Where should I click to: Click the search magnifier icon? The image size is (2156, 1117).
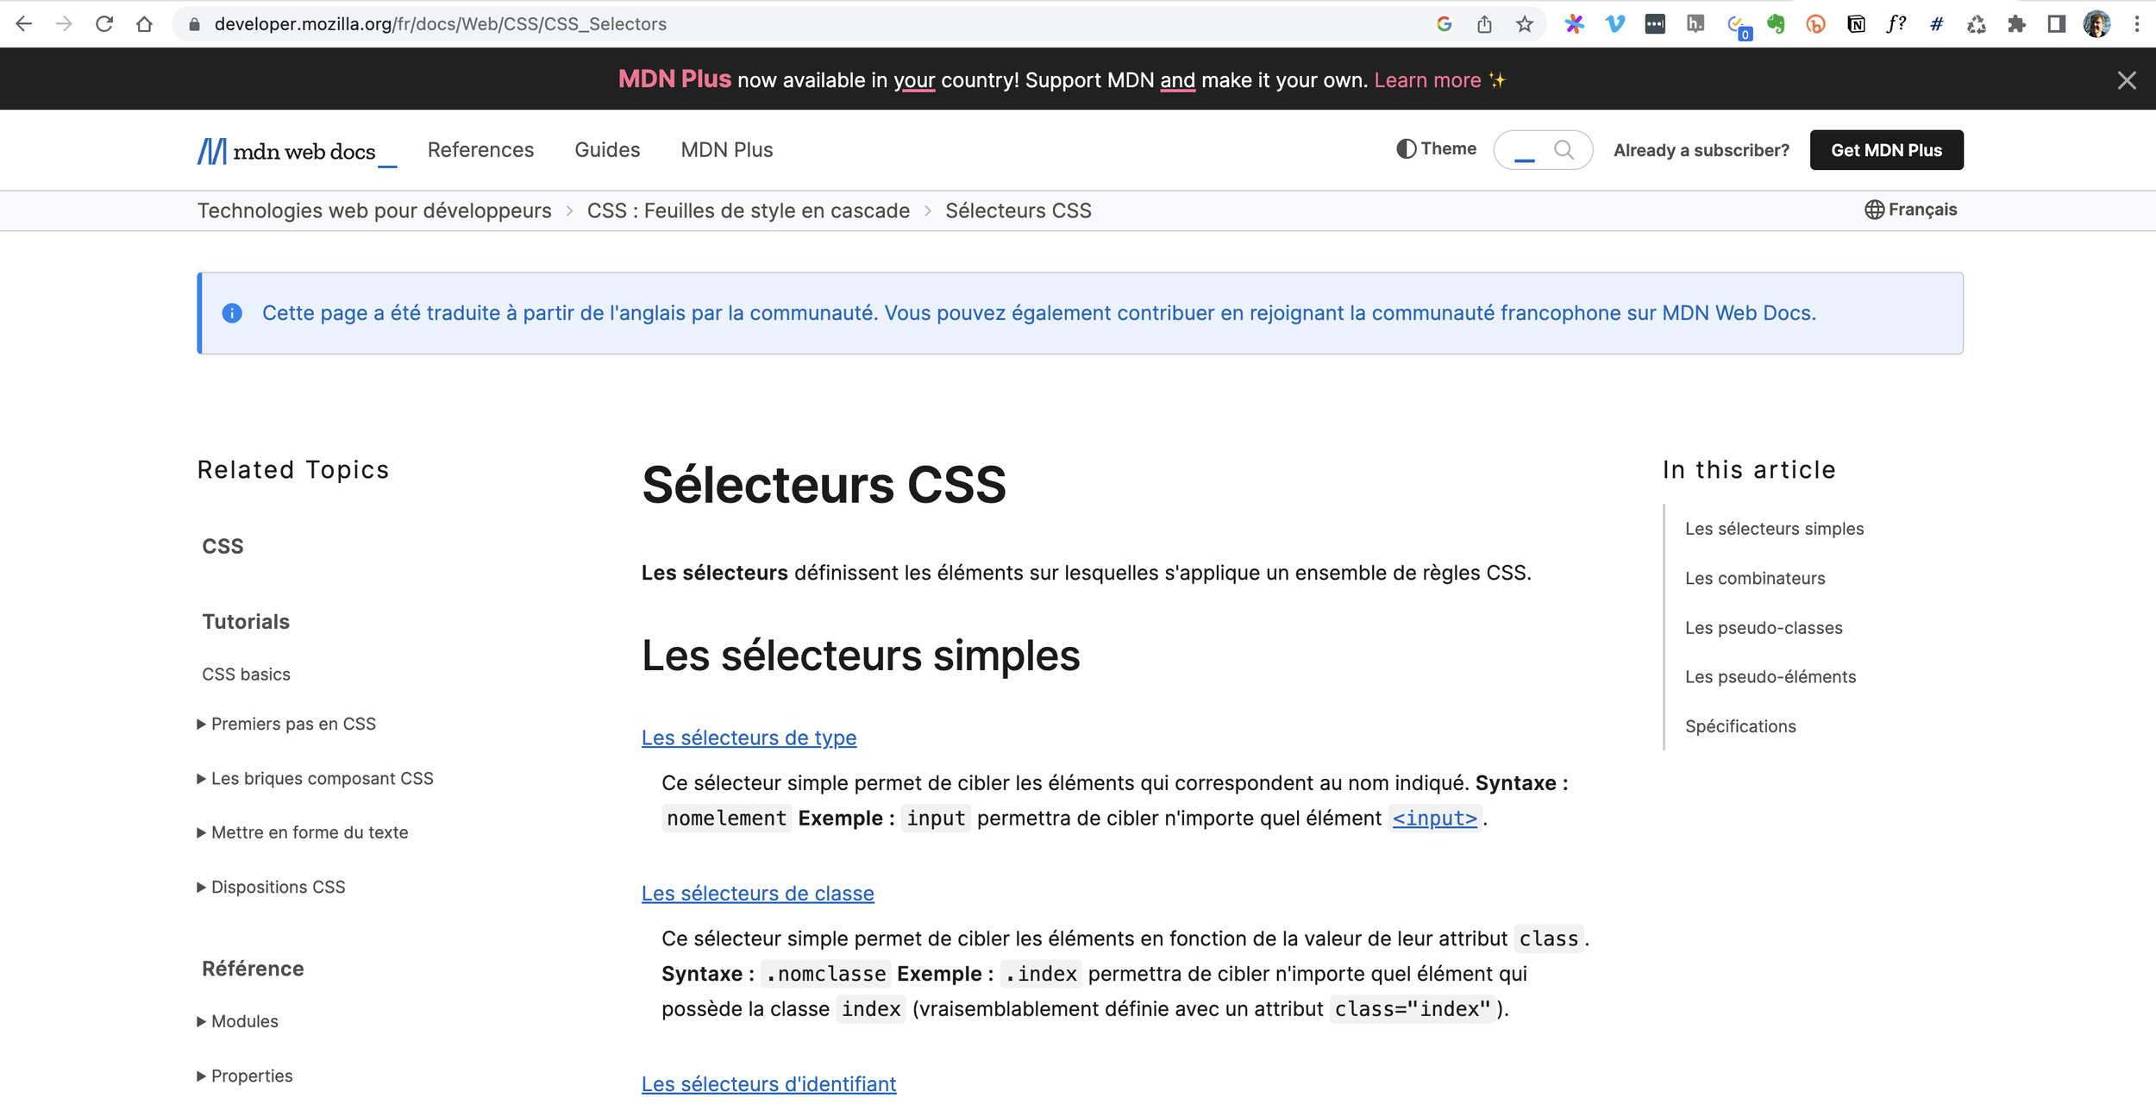[x=1564, y=150]
